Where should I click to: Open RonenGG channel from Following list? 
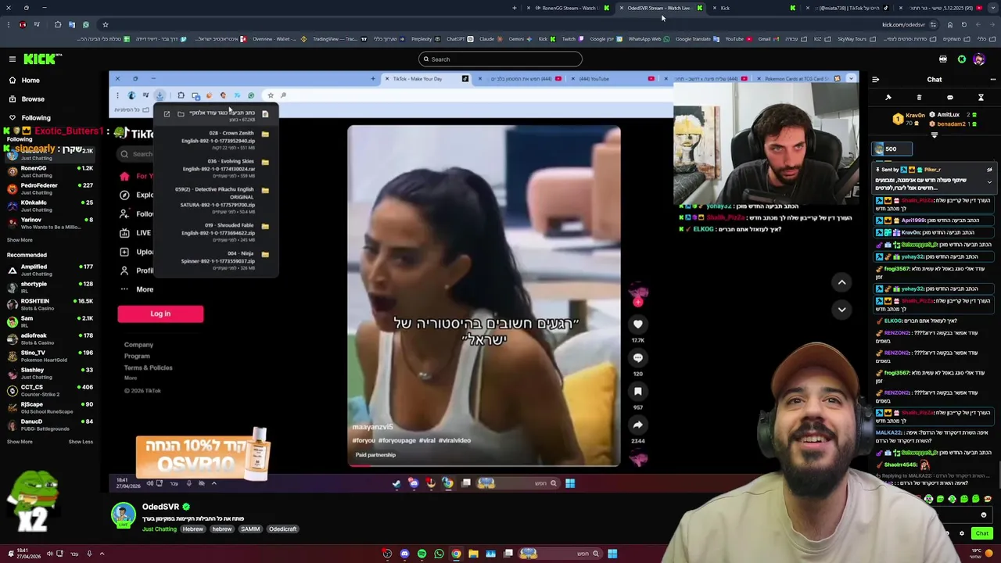[x=51, y=171]
